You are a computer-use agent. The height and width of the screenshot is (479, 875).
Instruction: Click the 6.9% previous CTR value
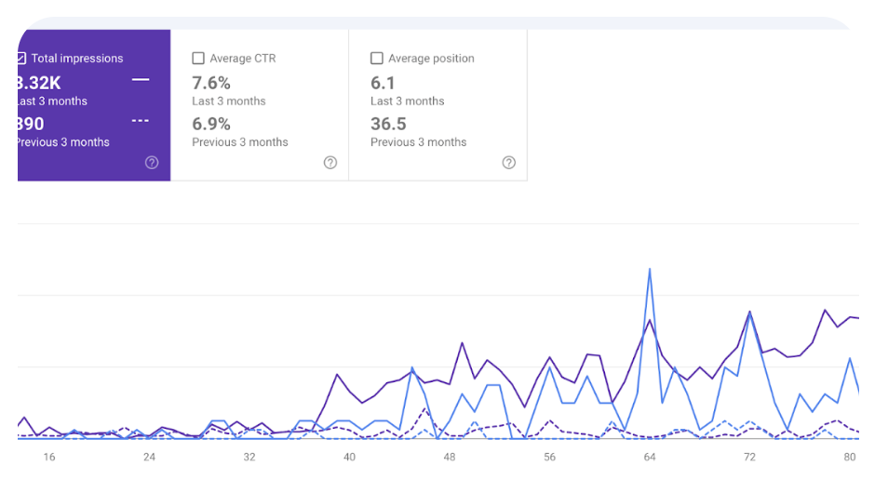coord(211,124)
